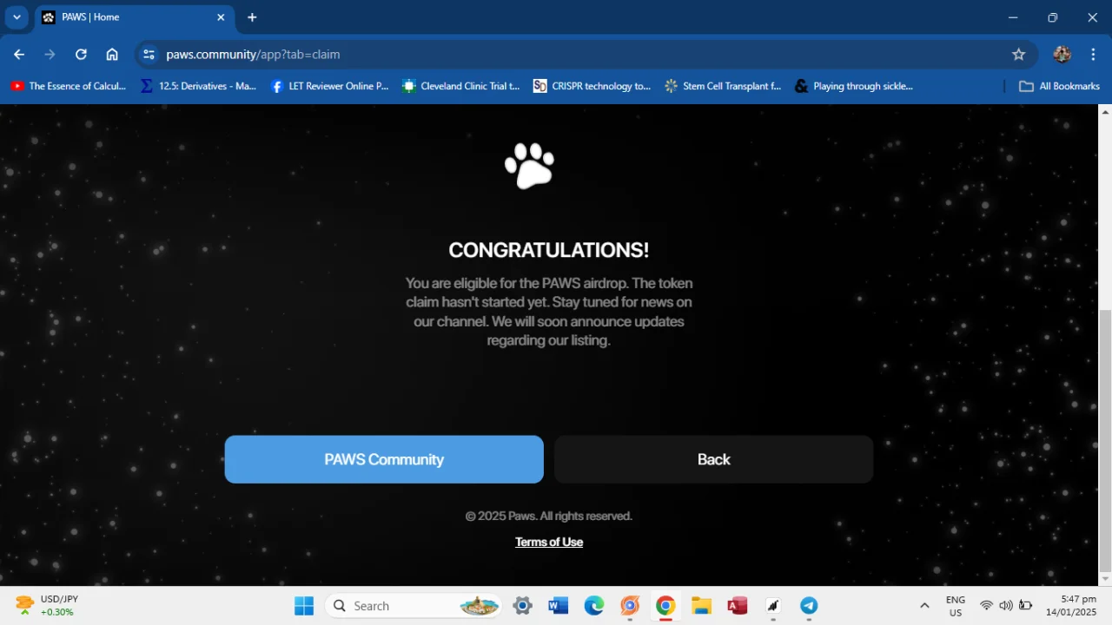Open File Explorer from taskbar
This screenshot has height=625, width=1112.
(x=701, y=606)
